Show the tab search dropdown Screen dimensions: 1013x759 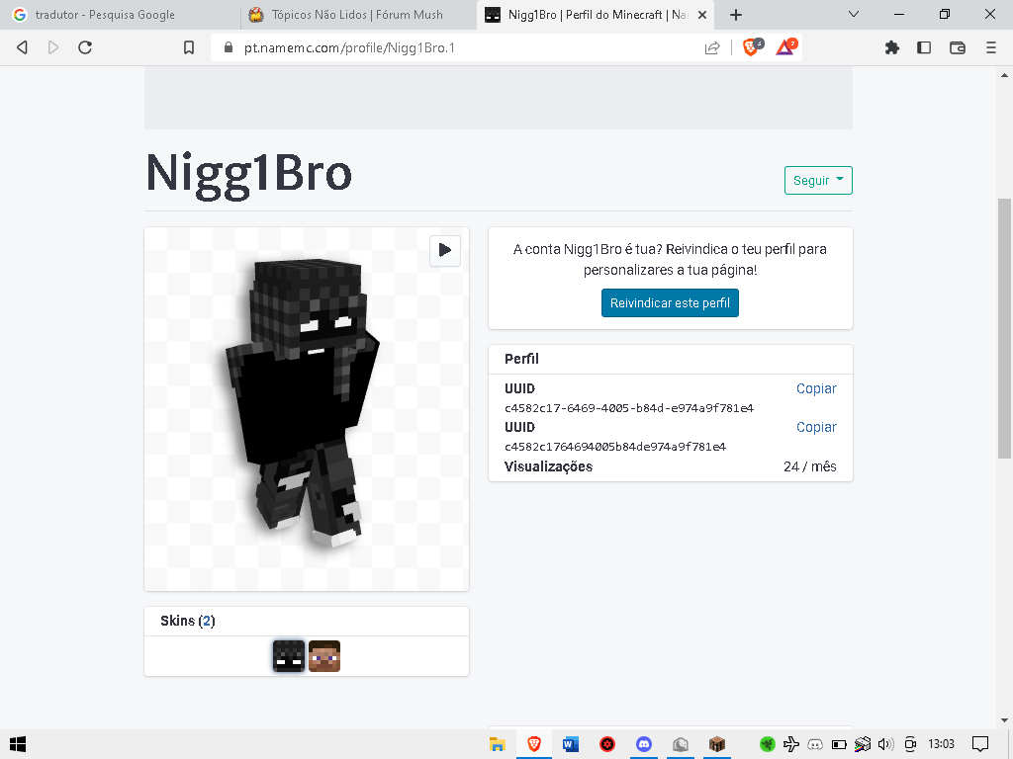(853, 14)
